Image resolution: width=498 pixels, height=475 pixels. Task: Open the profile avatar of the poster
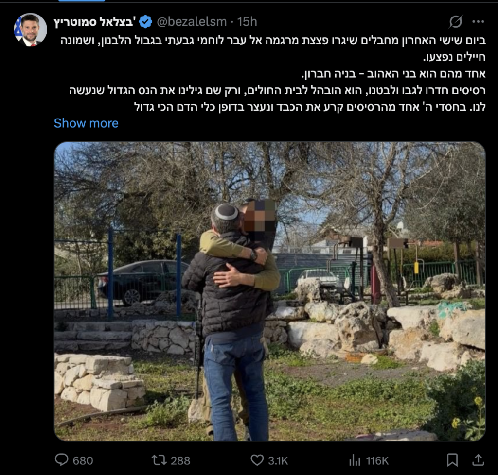point(30,29)
